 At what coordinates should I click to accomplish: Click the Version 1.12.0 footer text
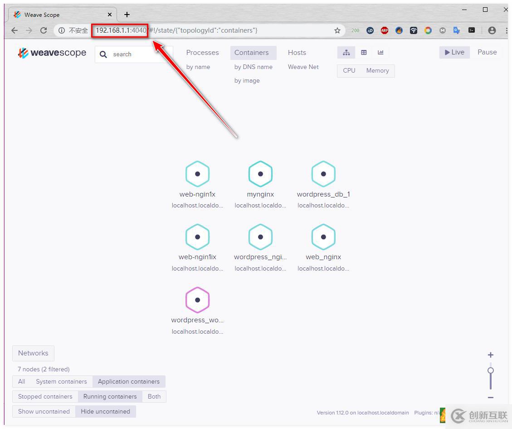[x=363, y=413]
